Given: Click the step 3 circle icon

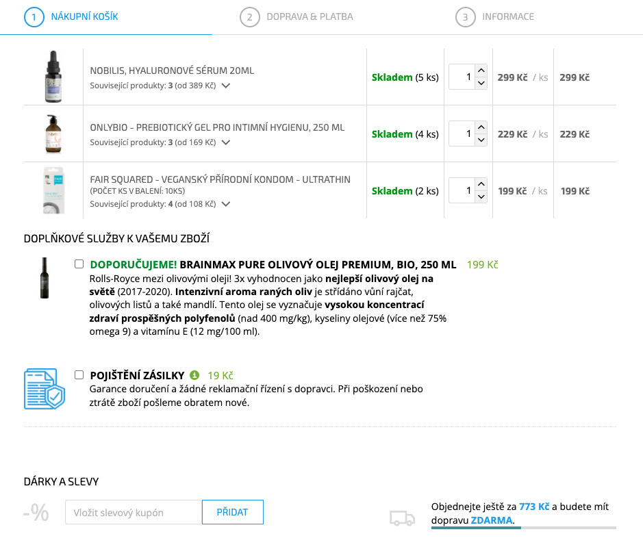Looking at the screenshot, I should click(x=466, y=17).
